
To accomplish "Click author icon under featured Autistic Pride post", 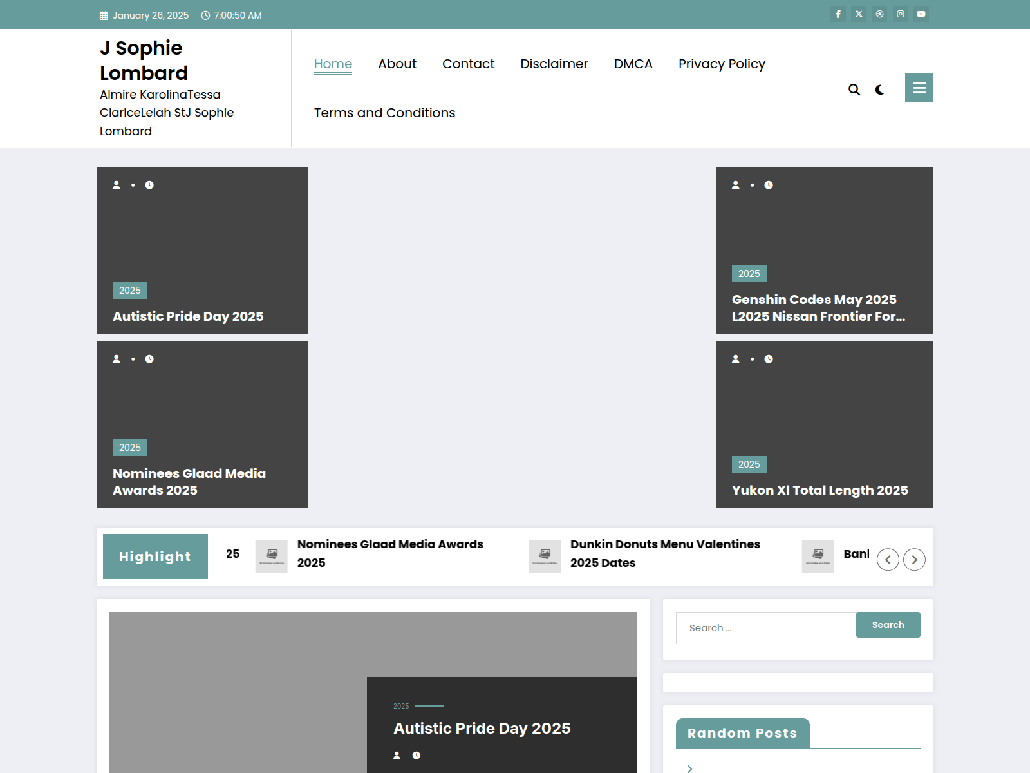I will tap(397, 756).
